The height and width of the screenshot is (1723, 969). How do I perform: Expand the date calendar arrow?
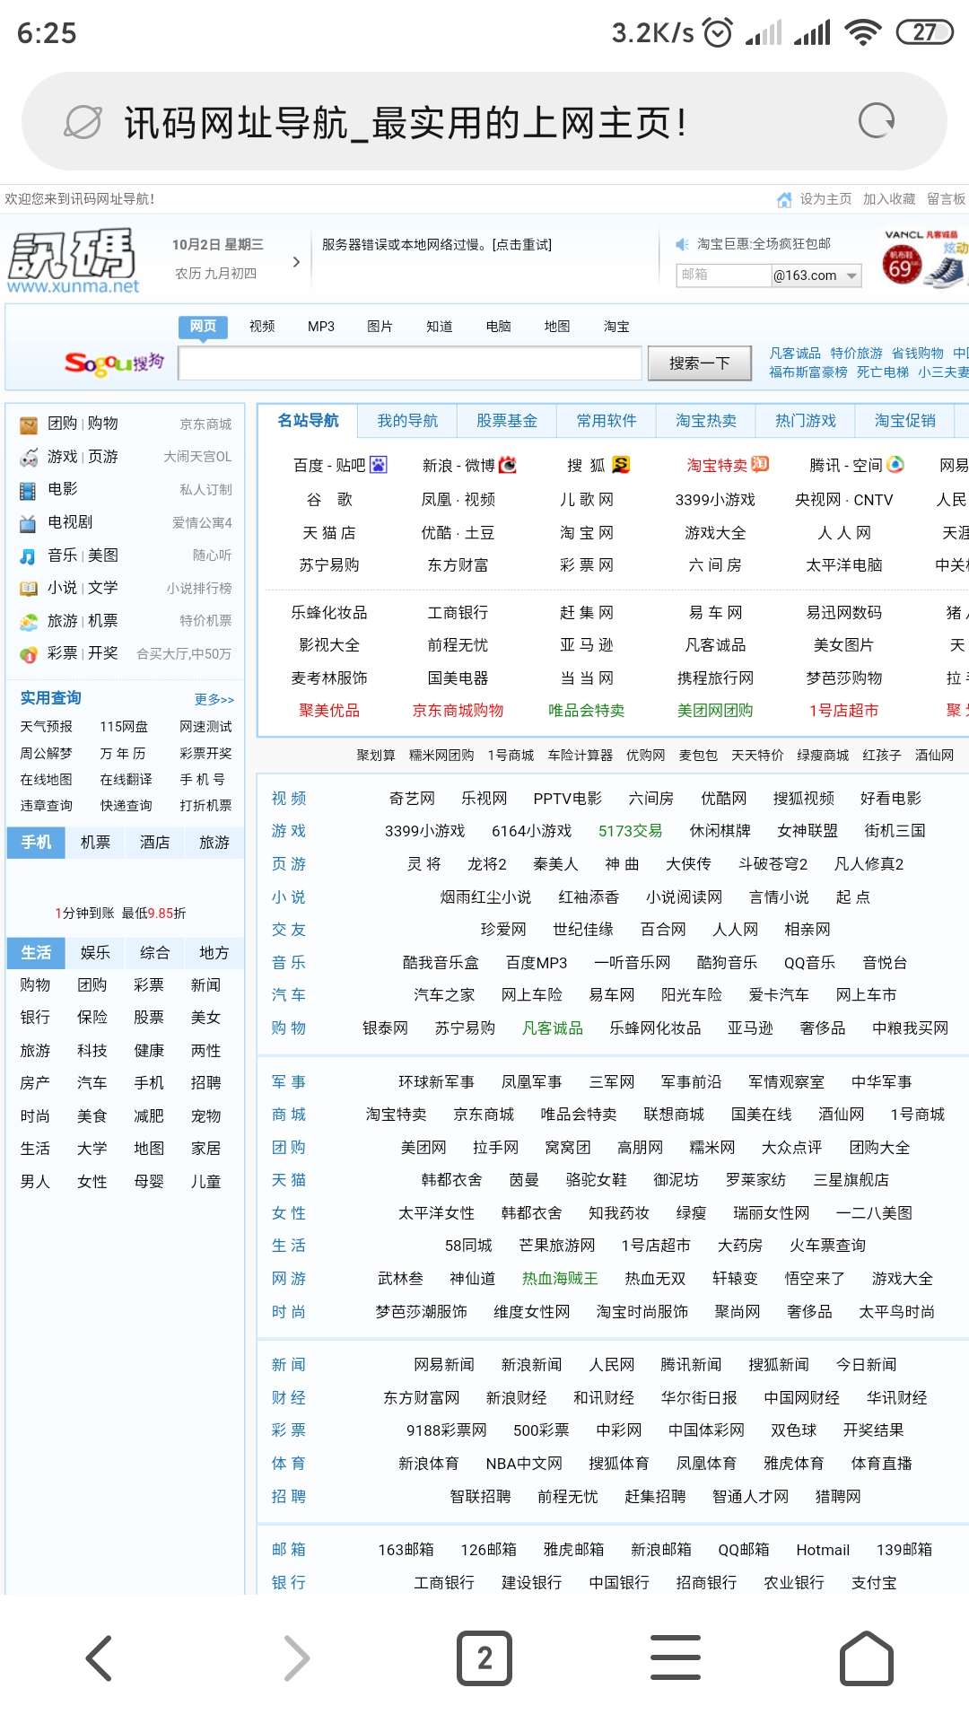click(x=296, y=262)
